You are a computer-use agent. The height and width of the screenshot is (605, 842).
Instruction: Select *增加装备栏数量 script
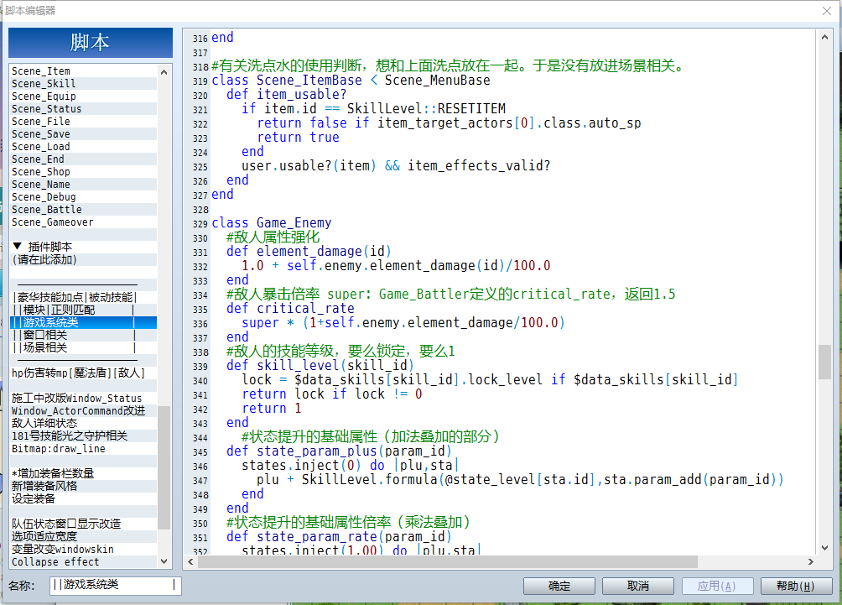point(83,473)
